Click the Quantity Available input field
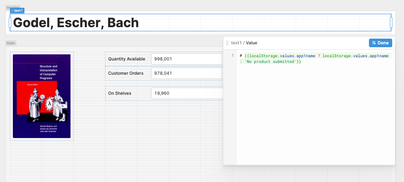The image size is (404, 182). [x=187, y=59]
